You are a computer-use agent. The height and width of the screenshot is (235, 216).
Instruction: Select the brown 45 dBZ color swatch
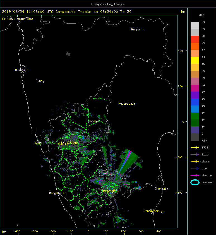(195, 74)
